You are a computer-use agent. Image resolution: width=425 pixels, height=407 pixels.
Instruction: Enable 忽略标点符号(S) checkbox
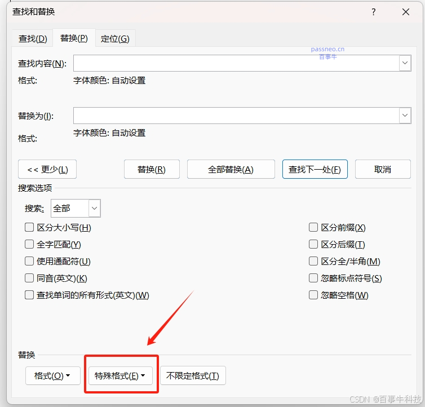click(313, 278)
